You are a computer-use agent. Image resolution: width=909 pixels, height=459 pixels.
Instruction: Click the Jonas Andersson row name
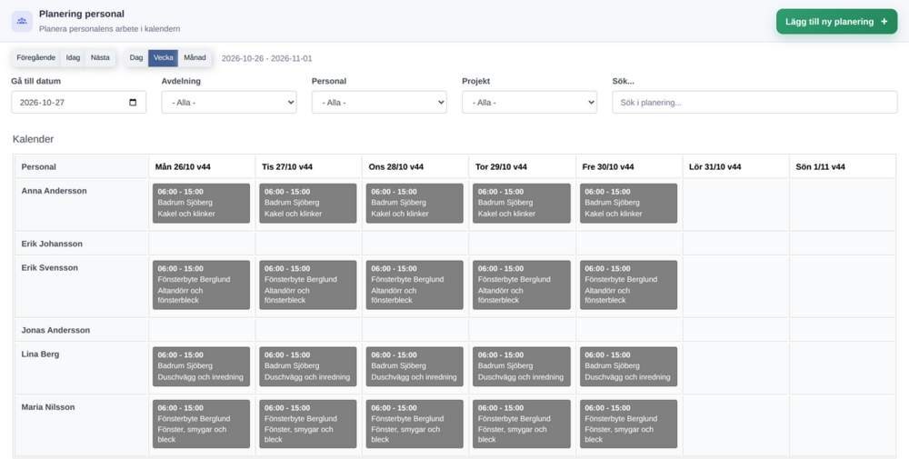(x=55, y=330)
